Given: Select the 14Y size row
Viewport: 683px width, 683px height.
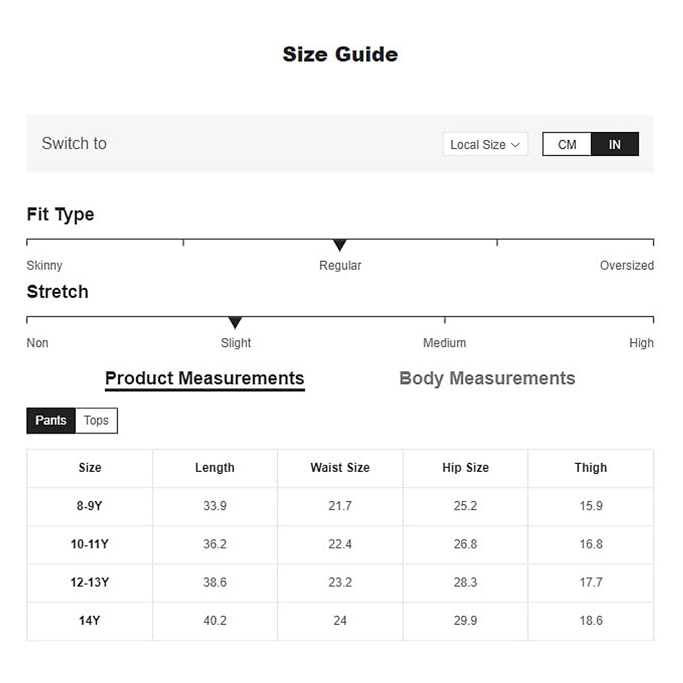Looking at the screenshot, I should click(90, 621).
